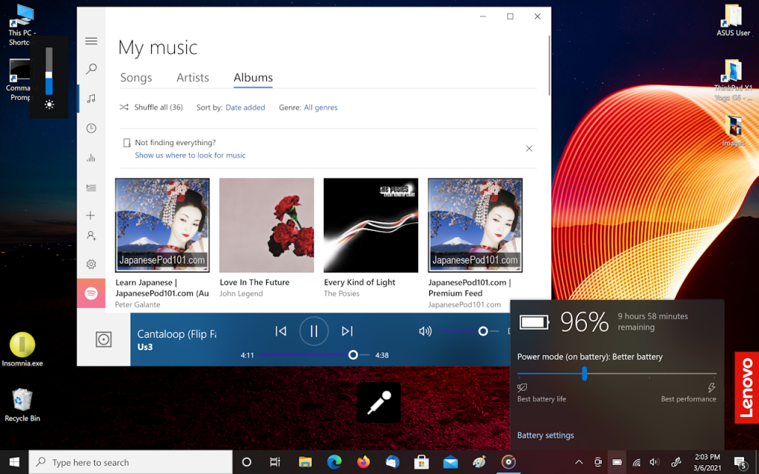Click the 'Every Kind of Light' album title
Viewport: 759px width, 474px height.
click(x=359, y=282)
